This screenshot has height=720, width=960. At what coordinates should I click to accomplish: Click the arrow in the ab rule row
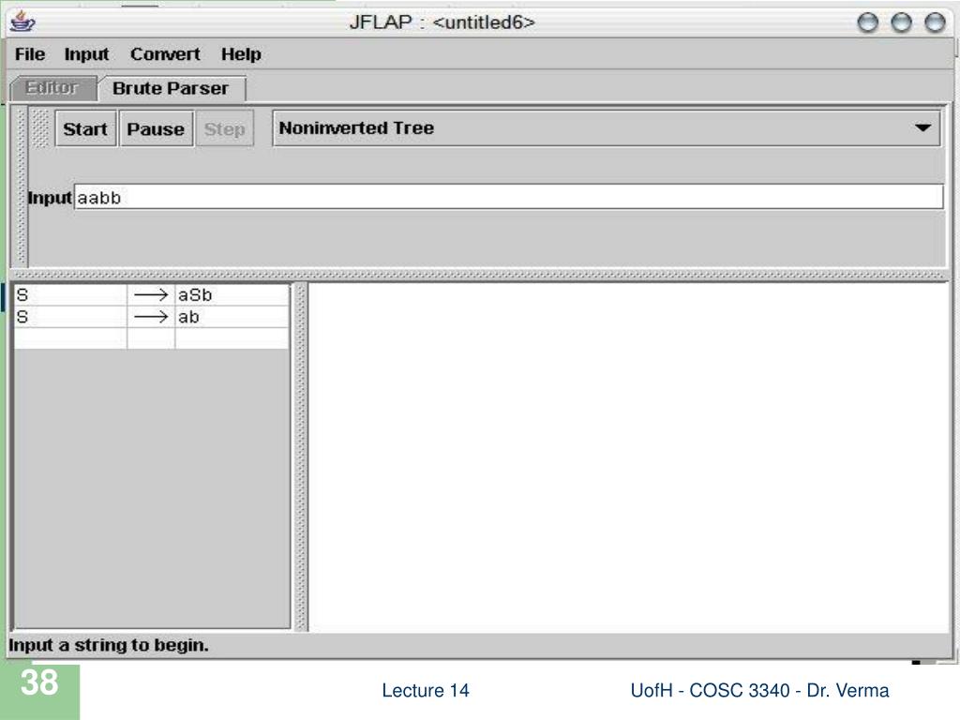(151, 317)
